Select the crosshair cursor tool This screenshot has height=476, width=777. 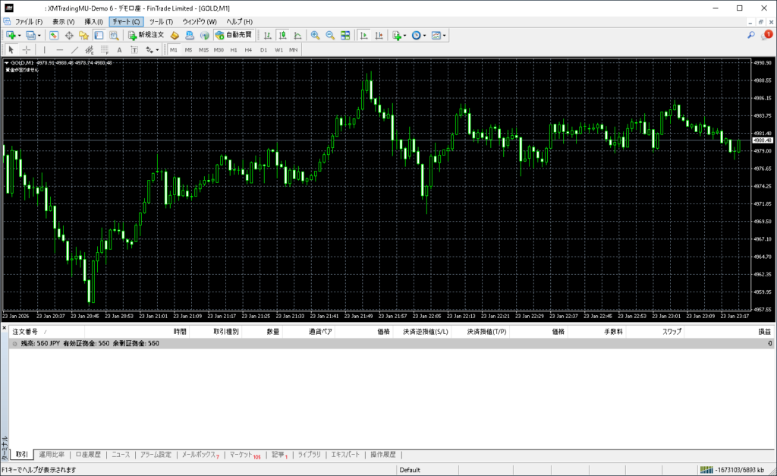[x=27, y=50]
